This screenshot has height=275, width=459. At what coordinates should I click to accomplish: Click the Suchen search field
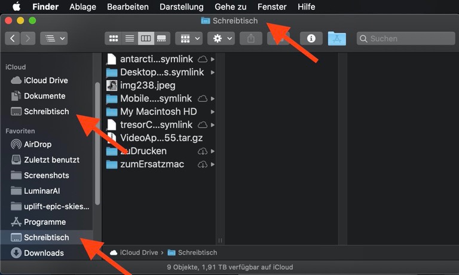(x=406, y=38)
